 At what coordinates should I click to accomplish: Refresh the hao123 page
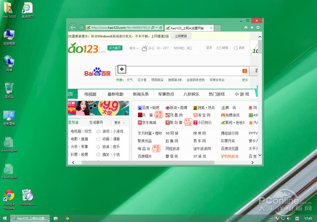[161, 27]
